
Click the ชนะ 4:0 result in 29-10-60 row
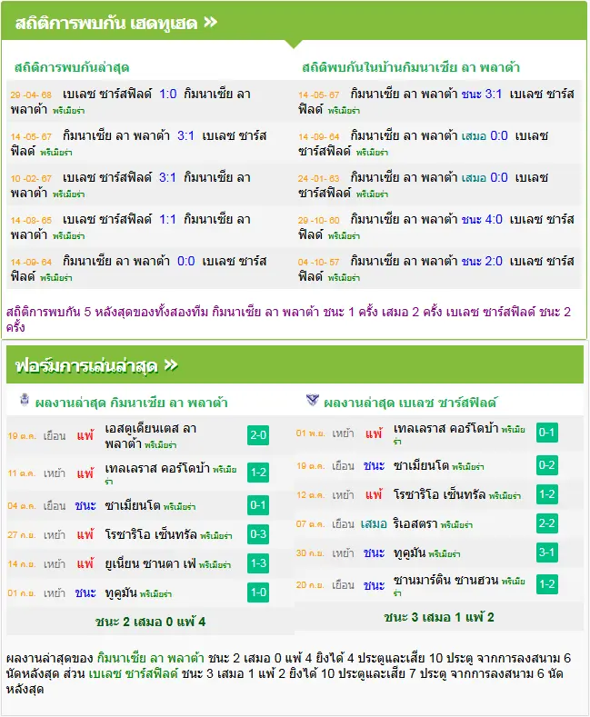click(482, 219)
